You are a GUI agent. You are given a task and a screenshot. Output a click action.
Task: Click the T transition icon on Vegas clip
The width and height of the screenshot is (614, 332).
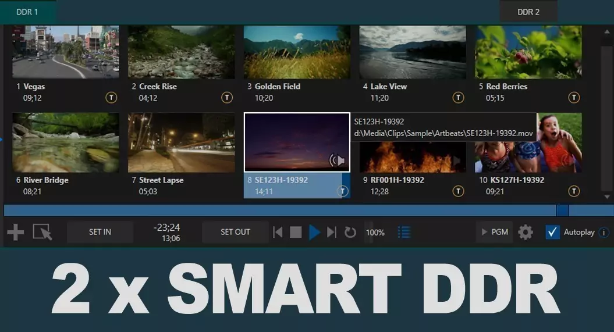tap(111, 97)
